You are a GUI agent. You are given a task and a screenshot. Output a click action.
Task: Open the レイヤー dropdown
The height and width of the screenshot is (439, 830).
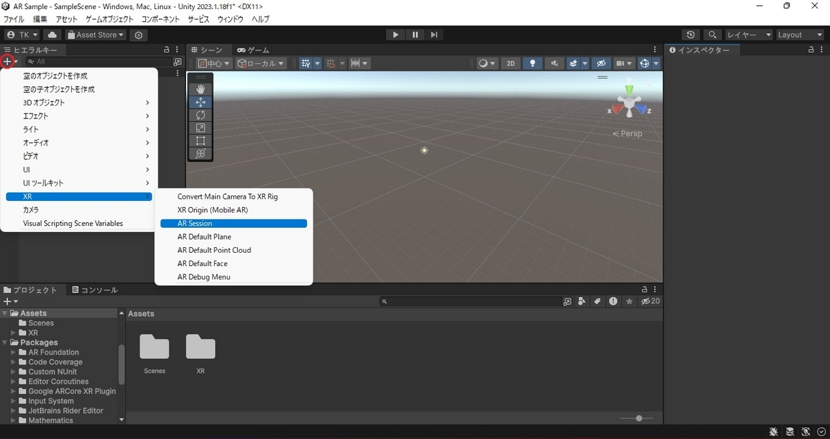(x=748, y=35)
